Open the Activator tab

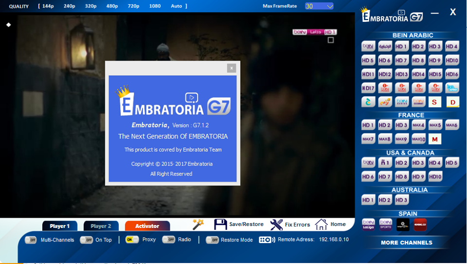[147, 226]
